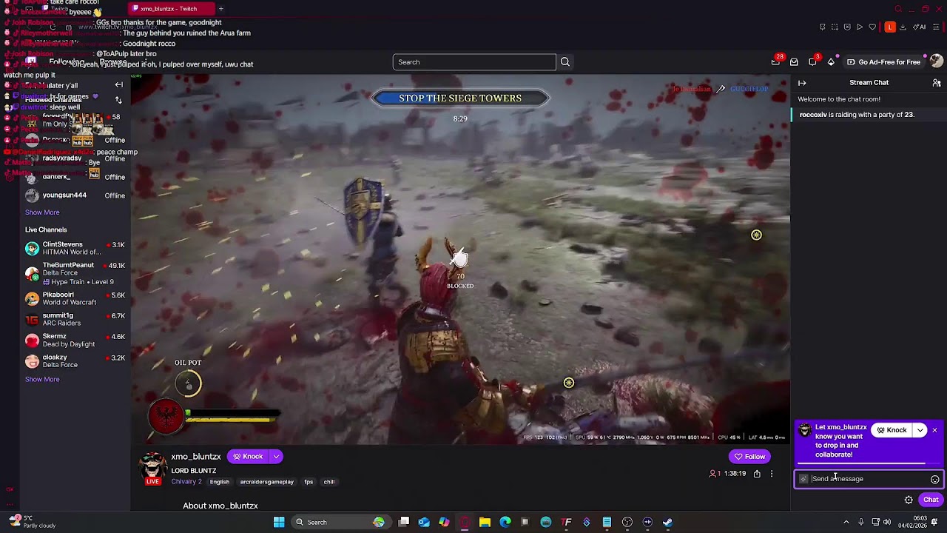Collapse the Stream Chat panel arrow
The width and height of the screenshot is (947, 533).
click(x=802, y=83)
